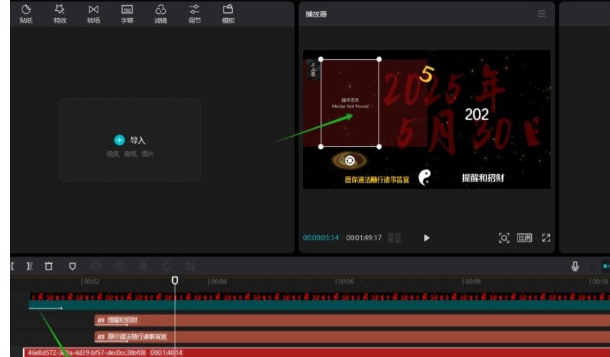Start voice recording with the microphone icon
610x357 pixels.
tap(575, 266)
